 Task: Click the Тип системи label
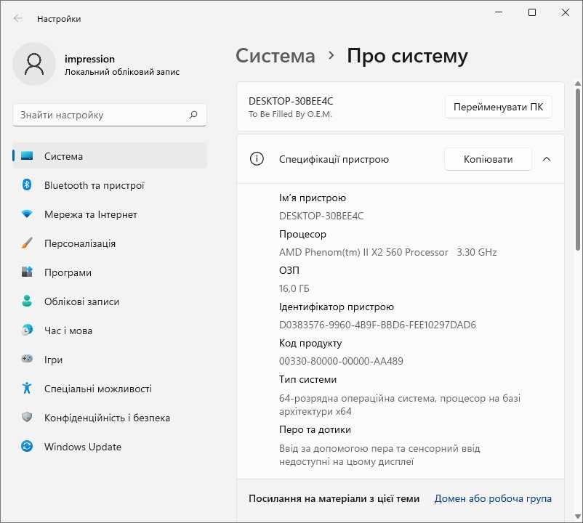tap(307, 379)
